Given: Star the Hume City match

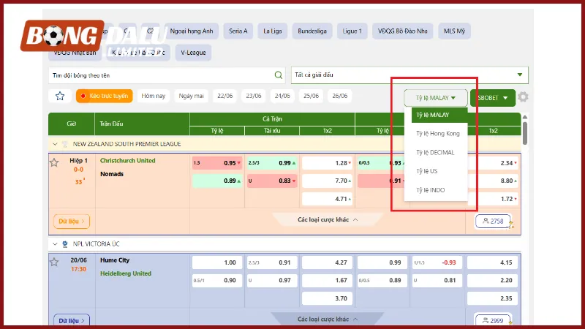Looking at the screenshot, I should click(54, 262).
